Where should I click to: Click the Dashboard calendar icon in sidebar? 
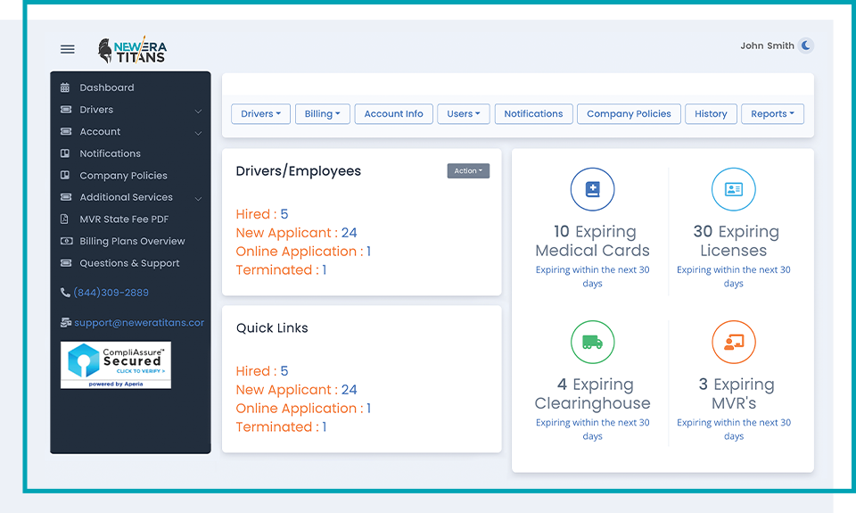(65, 87)
